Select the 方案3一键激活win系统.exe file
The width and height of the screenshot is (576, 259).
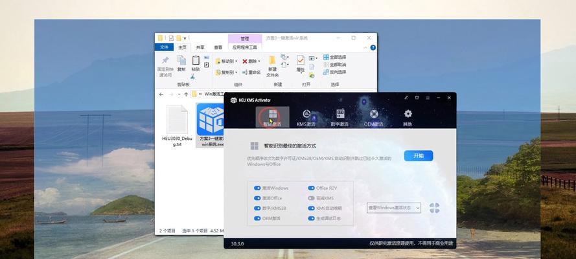click(211, 125)
